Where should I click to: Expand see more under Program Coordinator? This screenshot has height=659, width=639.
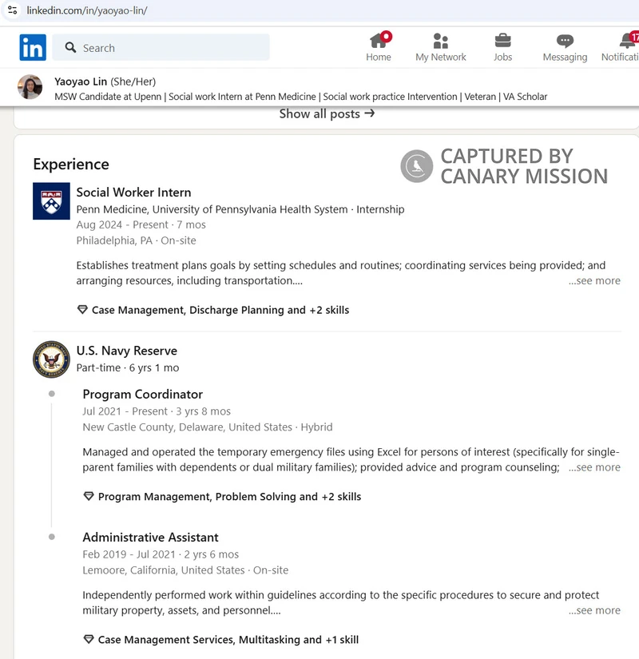coord(594,467)
